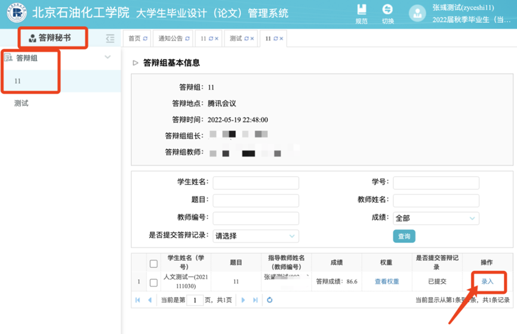Click the 切换 switch role icon

pyautogui.click(x=387, y=13)
